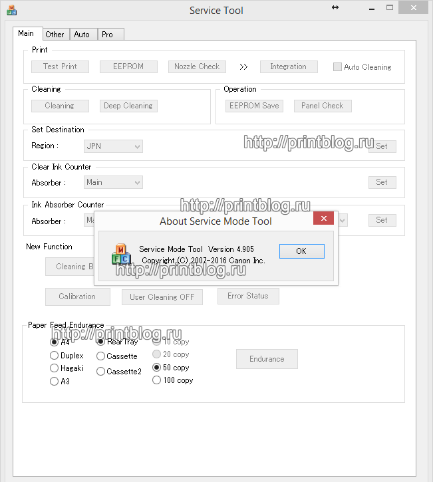
Task: Click the Error Status button
Action: point(248,297)
